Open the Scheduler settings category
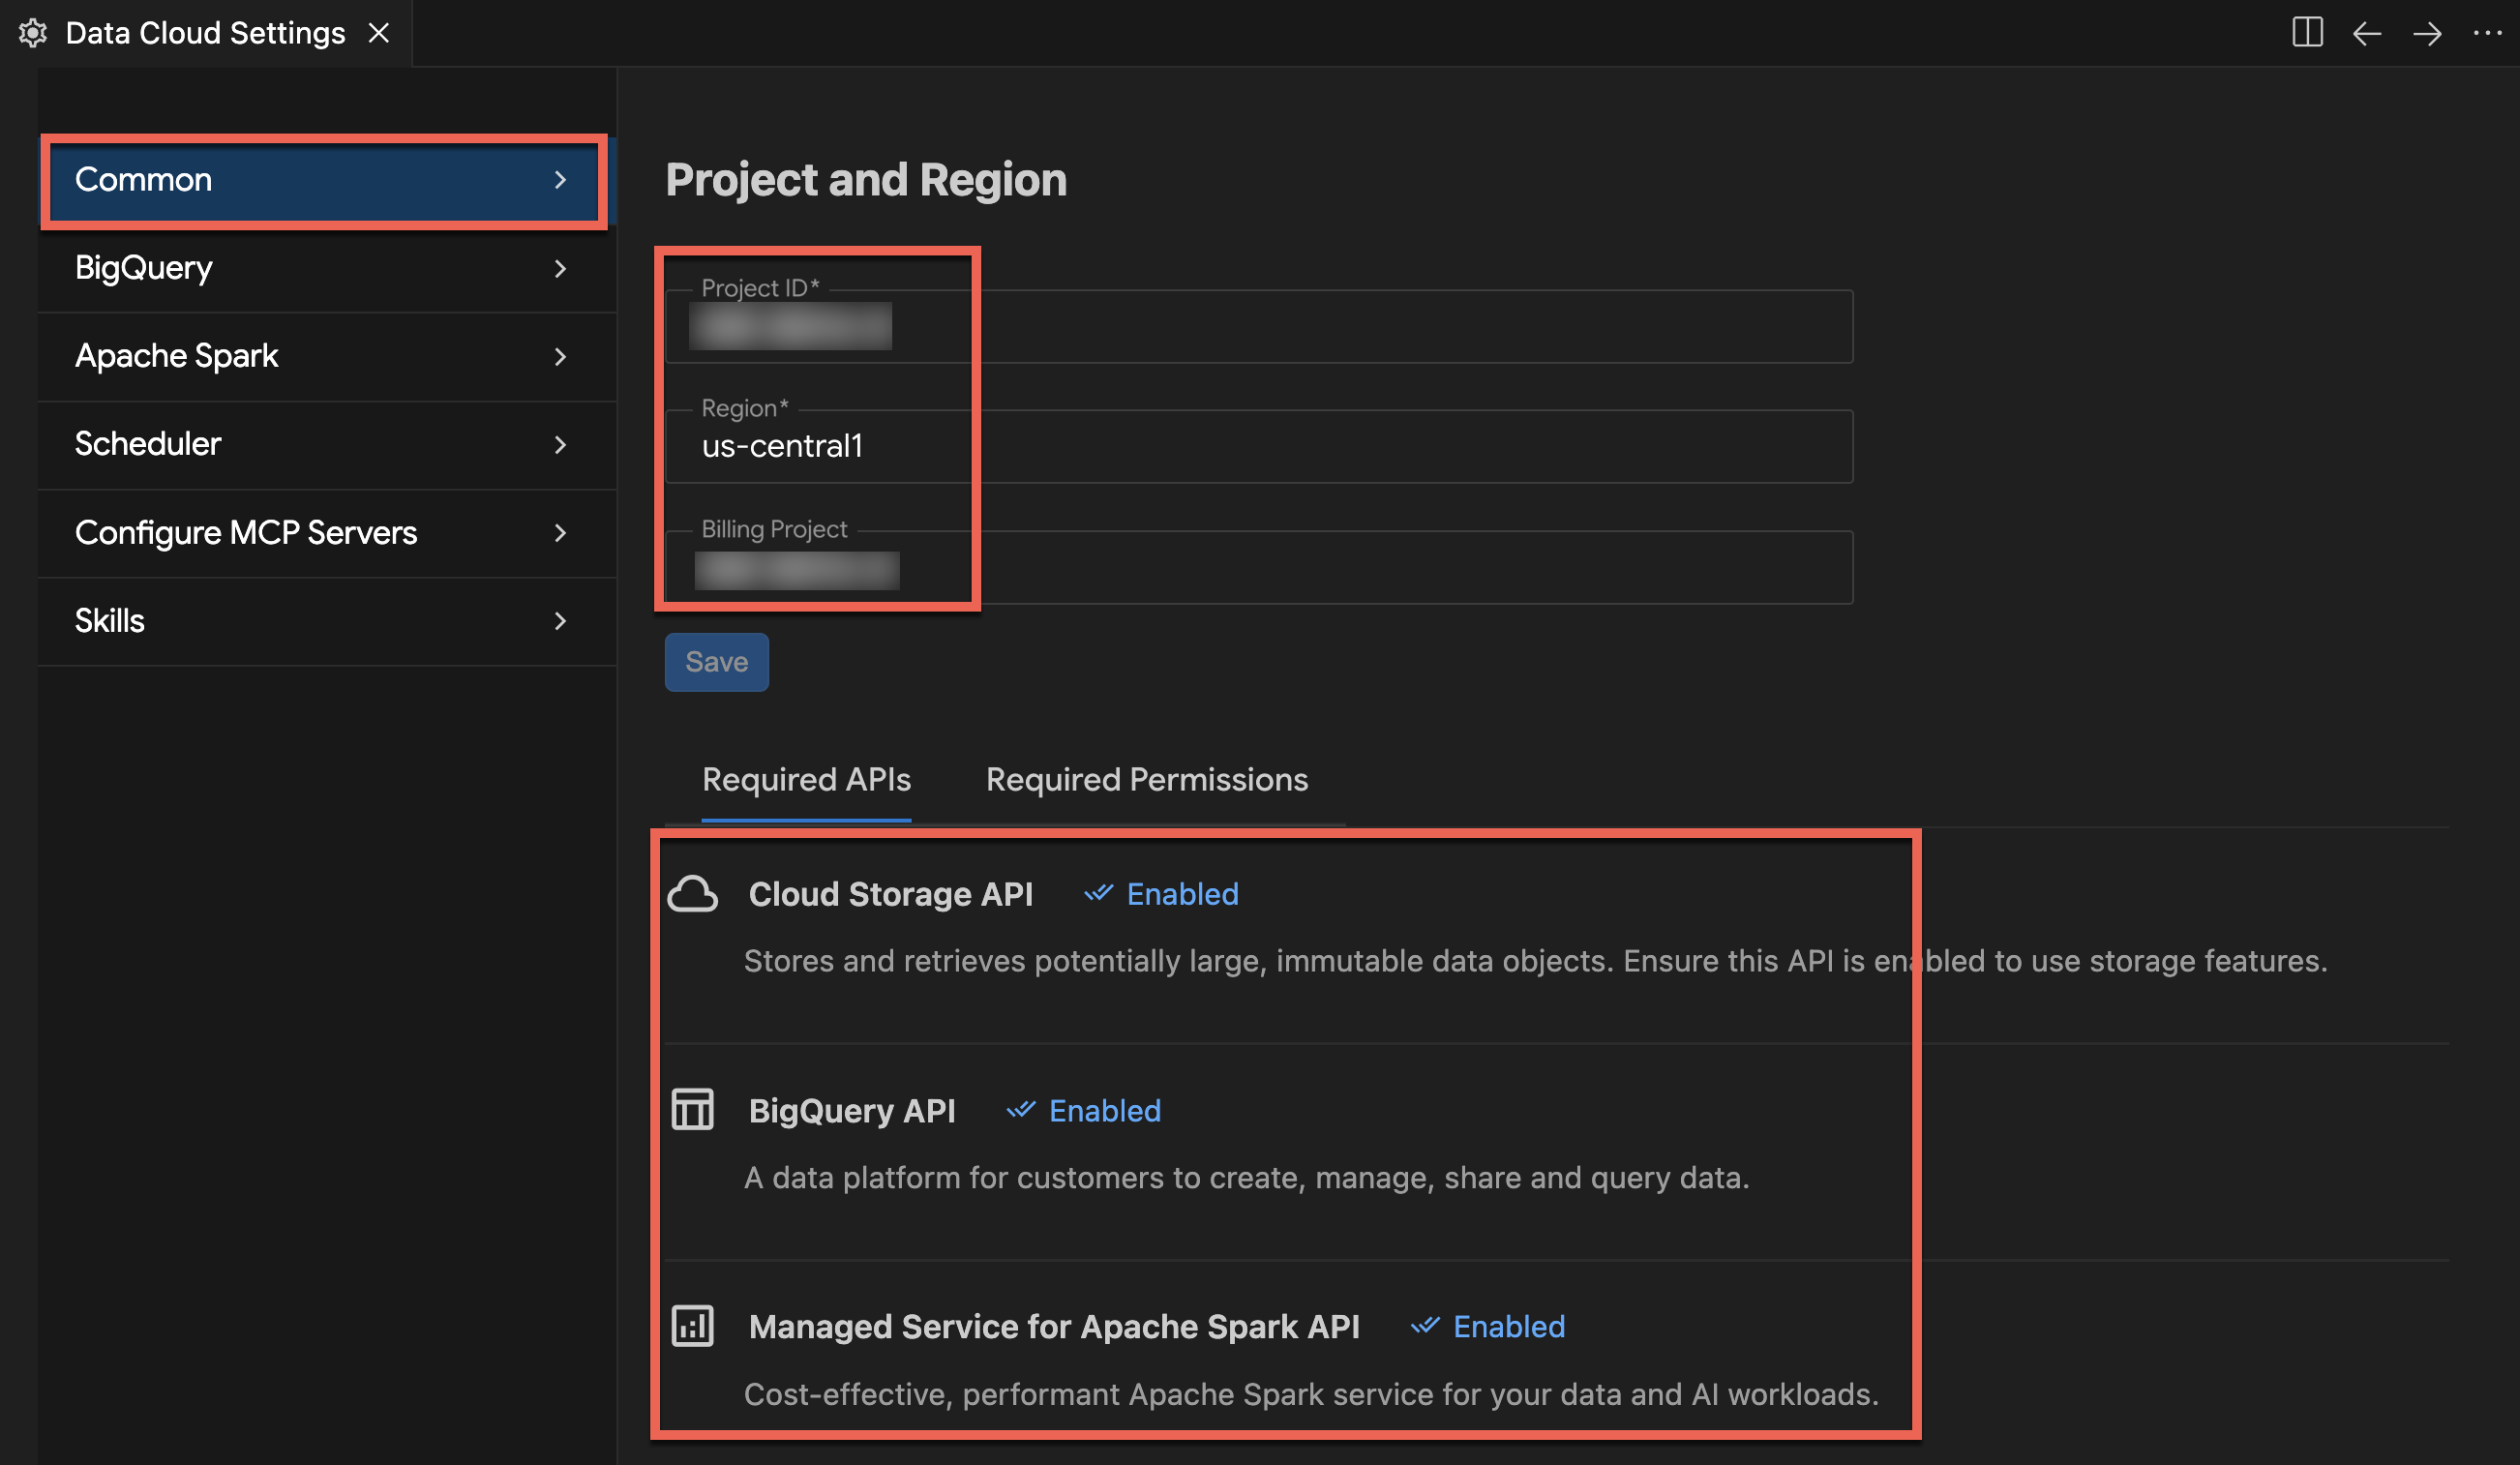 coord(326,444)
